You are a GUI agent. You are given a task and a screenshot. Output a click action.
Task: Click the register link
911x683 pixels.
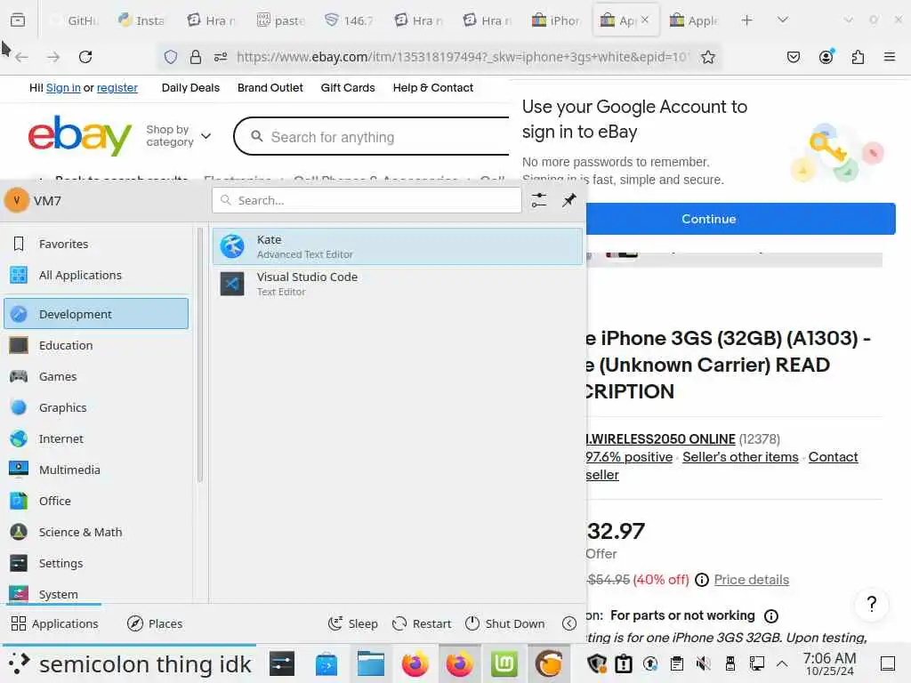click(117, 88)
